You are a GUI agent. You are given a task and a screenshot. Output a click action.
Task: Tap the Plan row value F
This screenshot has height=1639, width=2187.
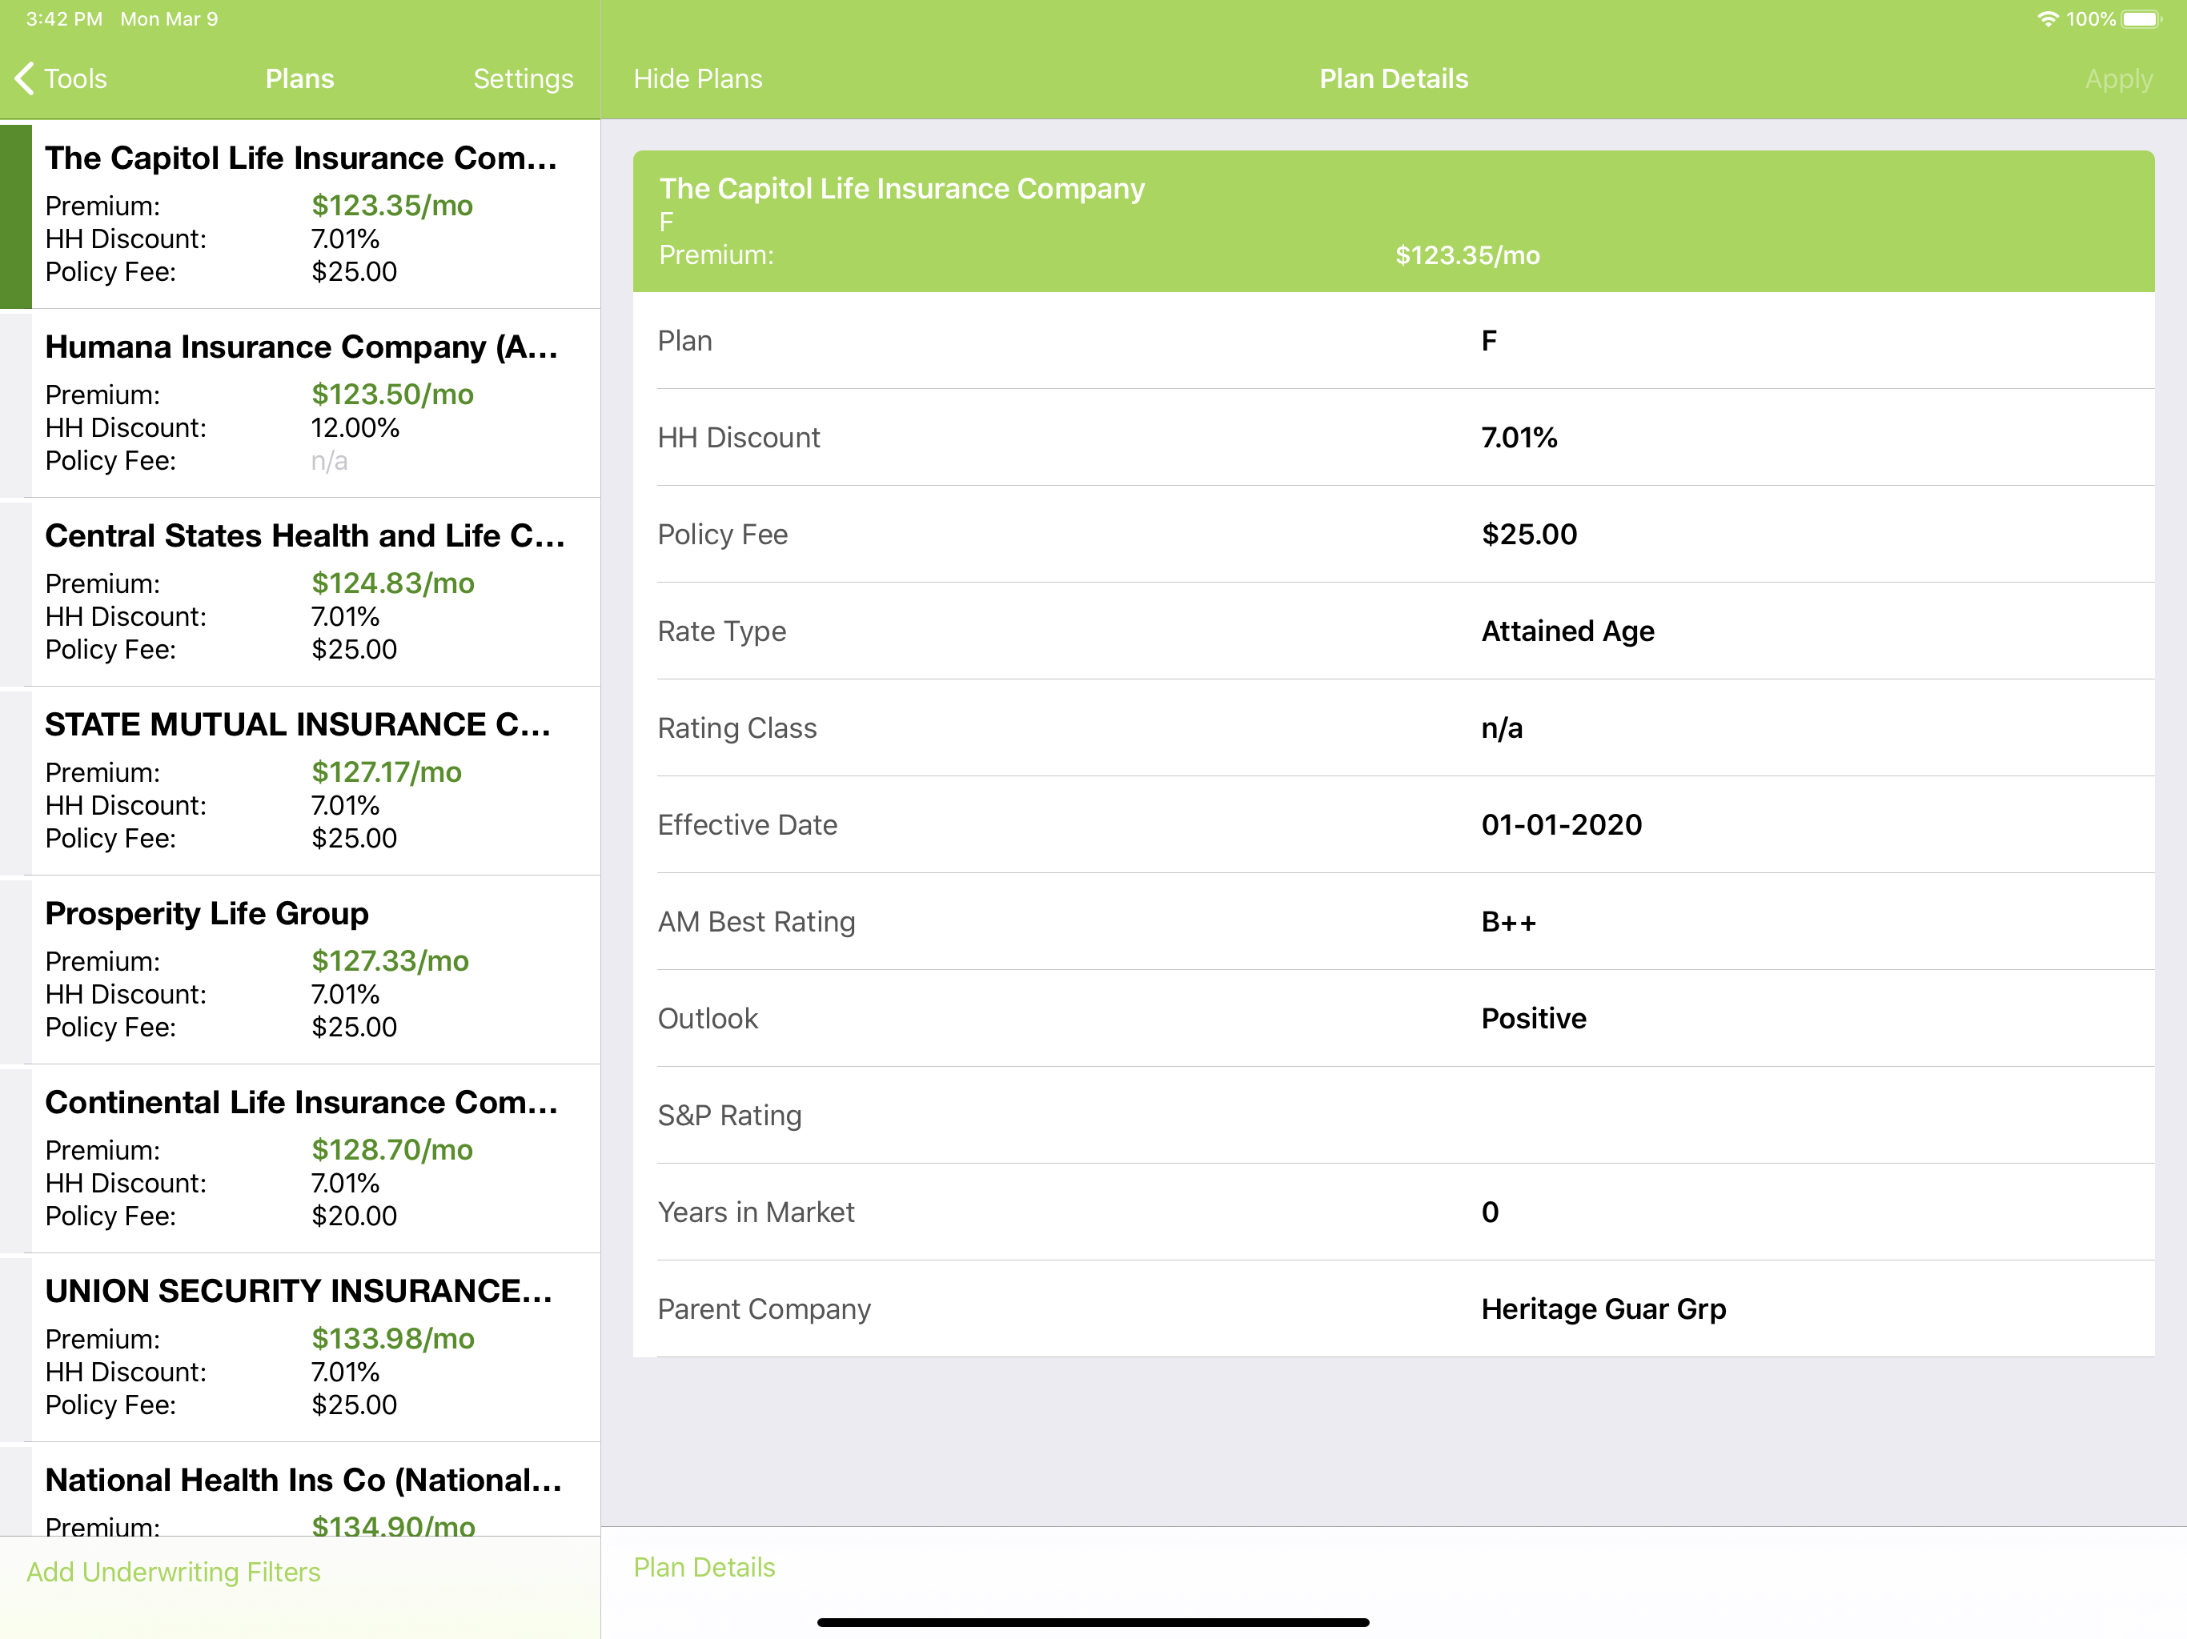coord(1489,341)
